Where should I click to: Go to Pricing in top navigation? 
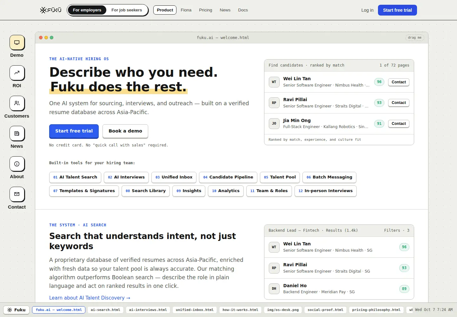[x=205, y=10]
